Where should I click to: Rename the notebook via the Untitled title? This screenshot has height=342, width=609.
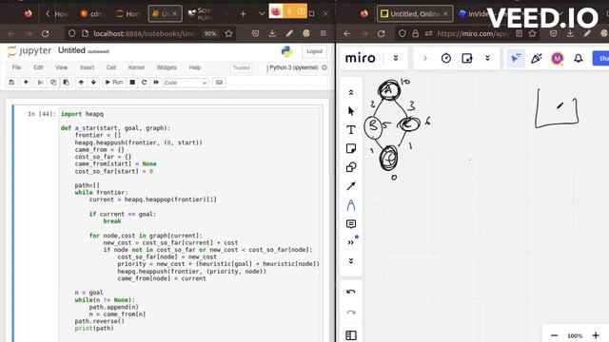(x=71, y=50)
